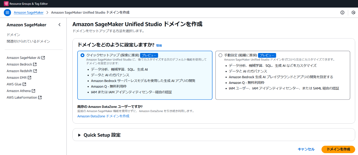
Task: Open 関連付けられているドメイン in side navigation
Action: (x=28, y=41)
